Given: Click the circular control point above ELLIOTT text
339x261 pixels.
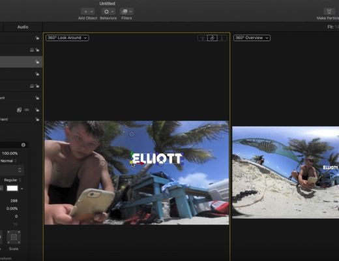Looking at the screenshot, I should [132, 134].
